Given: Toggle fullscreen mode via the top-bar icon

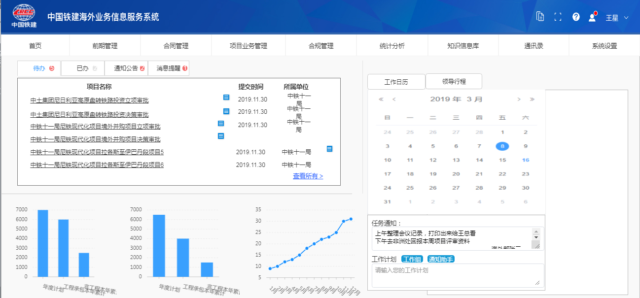Looking at the screenshot, I should (558, 16).
